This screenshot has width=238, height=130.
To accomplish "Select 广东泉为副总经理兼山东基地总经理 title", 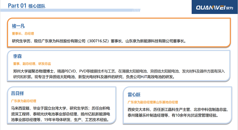I will [x=153, y=102].
